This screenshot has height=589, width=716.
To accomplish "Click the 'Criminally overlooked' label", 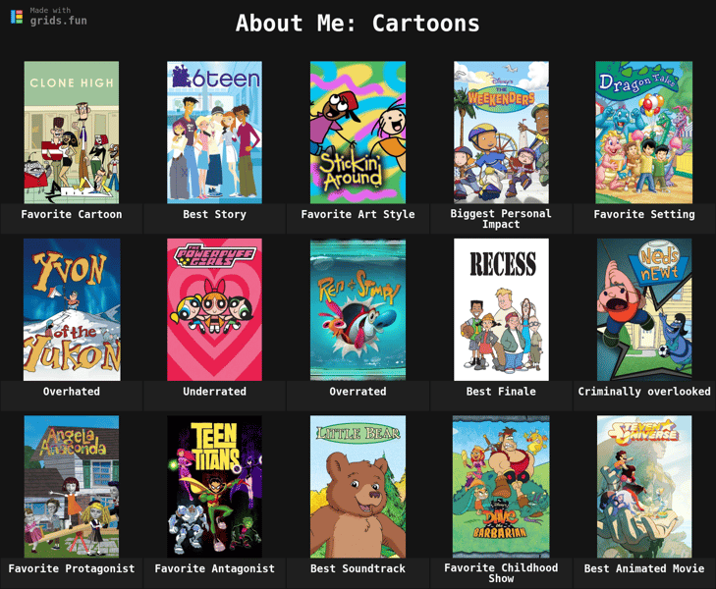I will [x=644, y=392].
